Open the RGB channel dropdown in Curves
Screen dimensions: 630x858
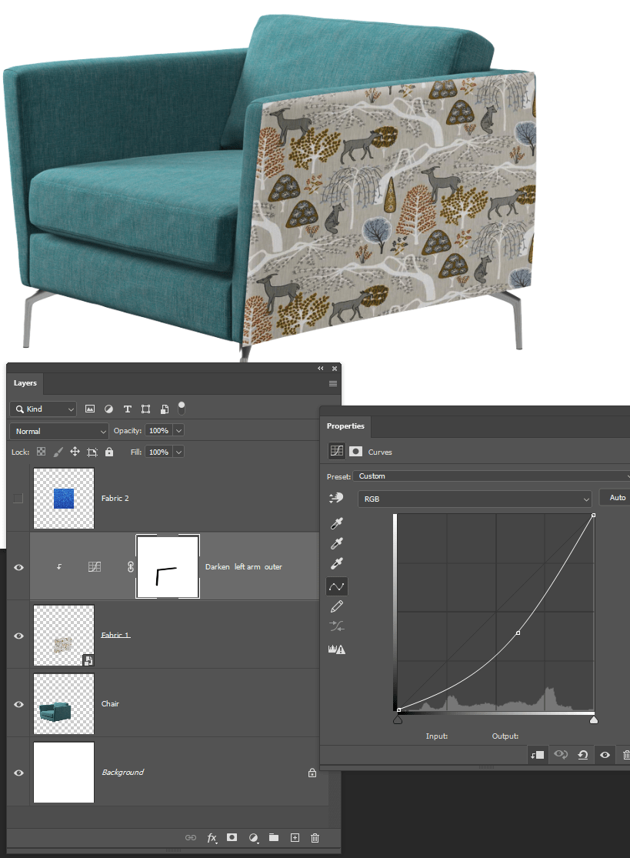(x=475, y=497)
